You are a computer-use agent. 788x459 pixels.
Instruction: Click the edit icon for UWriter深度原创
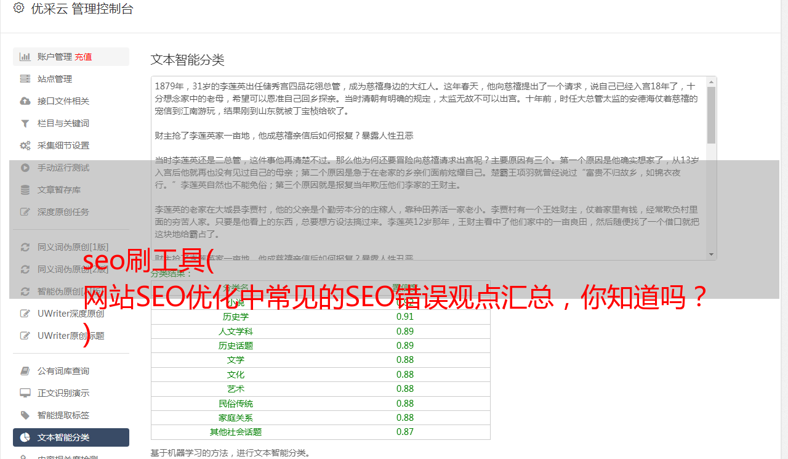tap(25, 314)
